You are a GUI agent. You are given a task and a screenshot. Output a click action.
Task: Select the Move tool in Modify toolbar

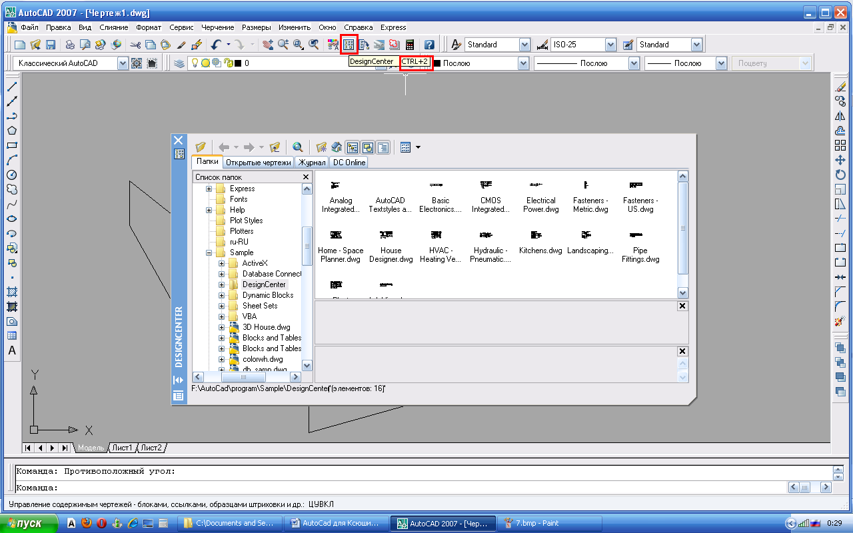[x=840, y=160]
